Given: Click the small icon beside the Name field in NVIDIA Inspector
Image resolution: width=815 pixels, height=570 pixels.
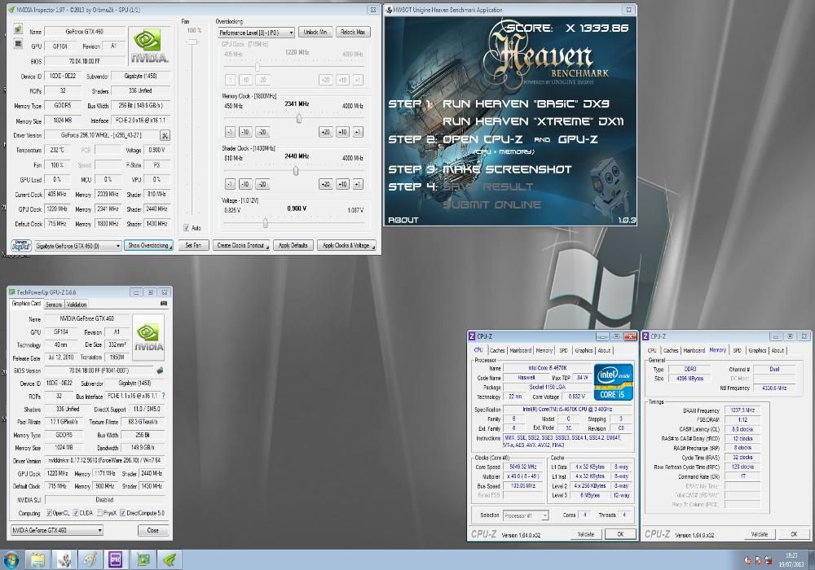Looking at the screenshot, I should [18, 28].
